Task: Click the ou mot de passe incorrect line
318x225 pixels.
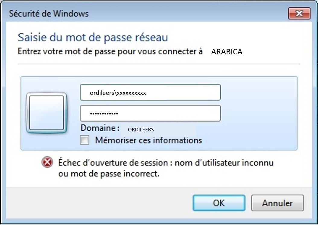Action: pos(109,174)
